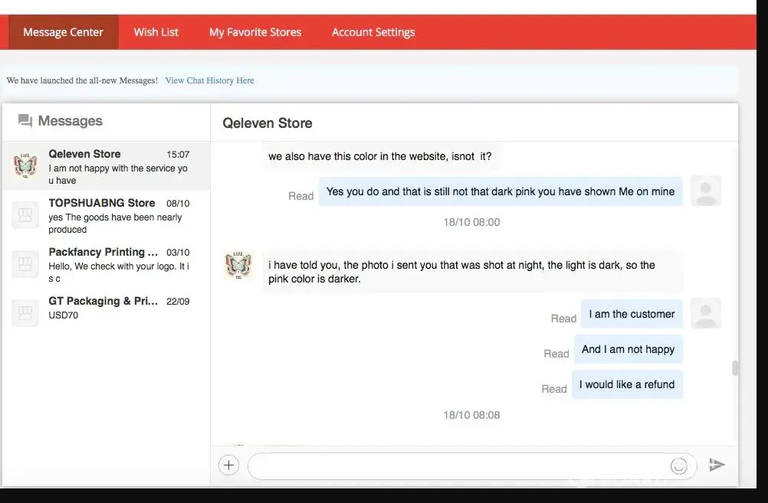This screenshot has width=768, height=503.
Task: Open the emoji picker smiley icon
Action: [678, 465]
